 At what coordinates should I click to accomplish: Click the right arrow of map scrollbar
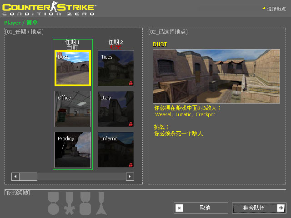(x=130, y=177)
